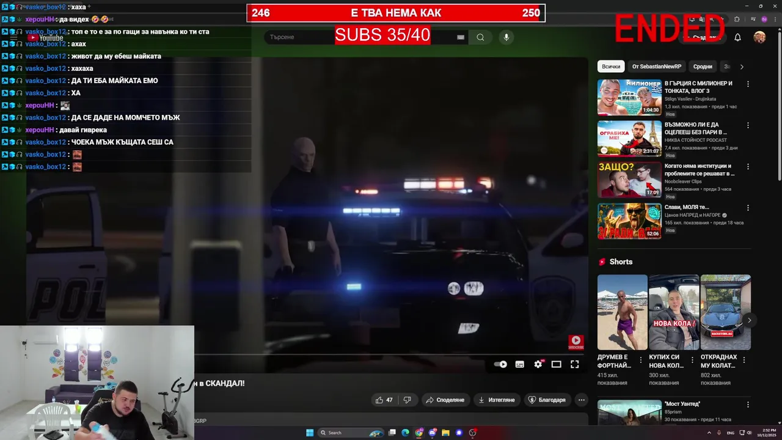Viewport: 782px width, 440px height.
Task: Open 'ДРУМЕВ Е ФОРТНАЙ' Short thumbnail
Action: (x=622, y=312)
